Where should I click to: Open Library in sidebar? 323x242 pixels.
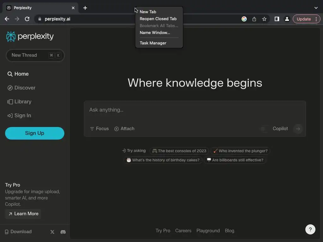click(x=19, y=102)
